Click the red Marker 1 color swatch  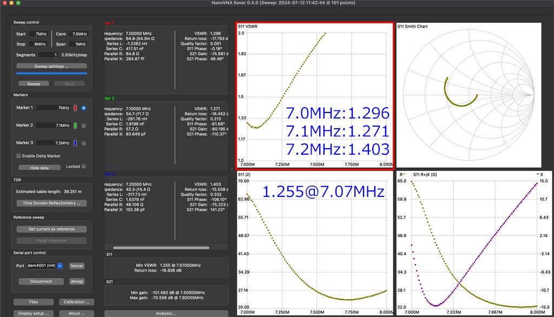pyautogui.click(x=75, y=108)
